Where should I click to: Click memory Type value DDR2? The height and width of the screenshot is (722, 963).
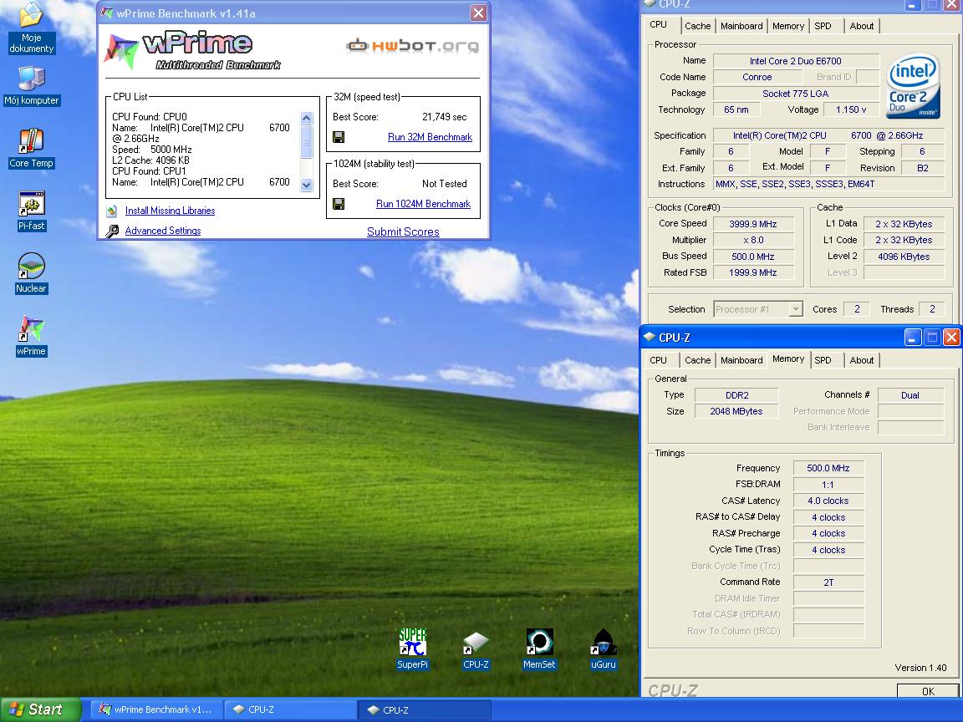pyautogui.click(x=736, y=395)
